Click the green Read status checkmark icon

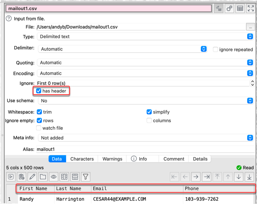[x=239, y=167]
